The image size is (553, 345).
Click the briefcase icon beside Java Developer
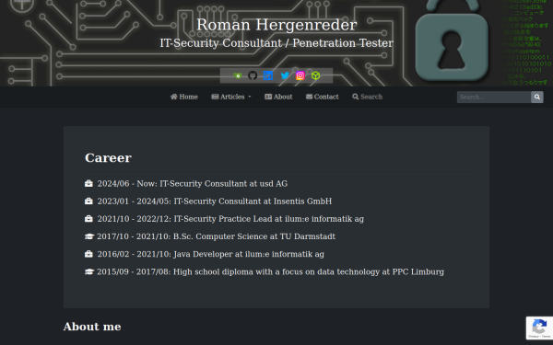[x=88, y=254]
